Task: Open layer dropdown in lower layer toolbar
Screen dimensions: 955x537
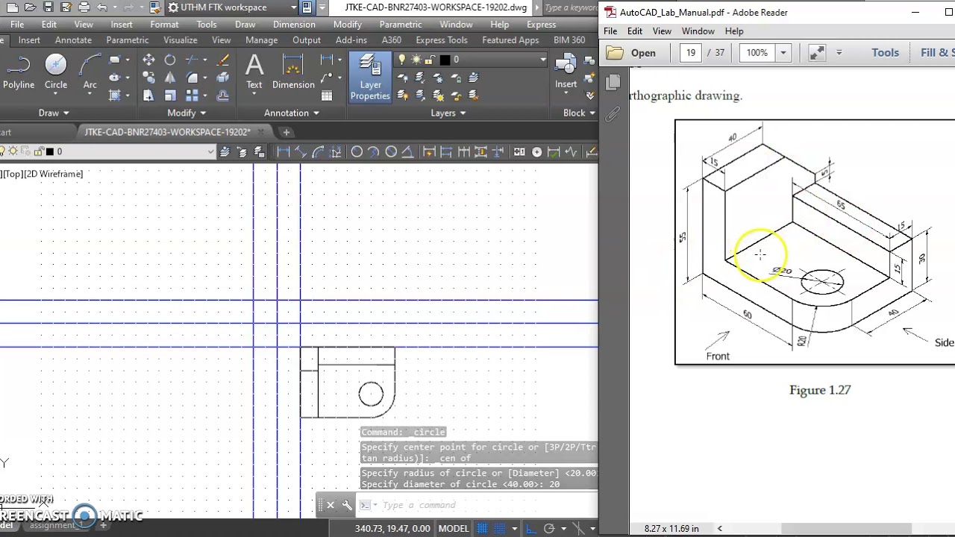Action: [x=211, y=152]
